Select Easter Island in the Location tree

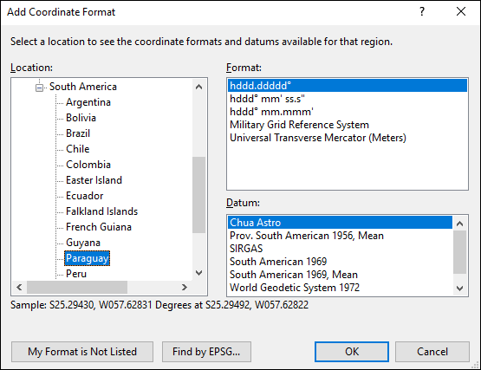(94, 180)
